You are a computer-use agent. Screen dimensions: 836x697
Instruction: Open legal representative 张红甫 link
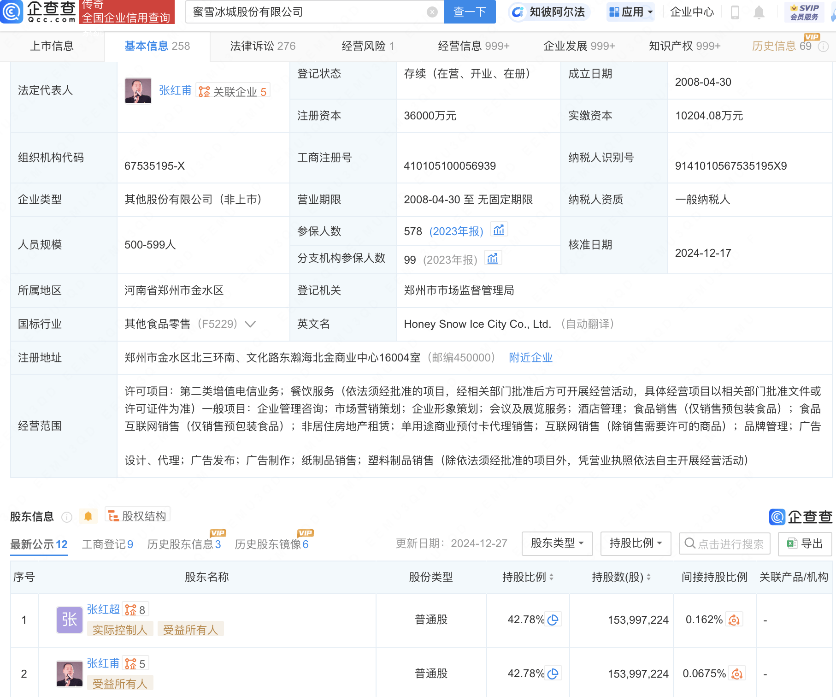click(x=175, y=90)
